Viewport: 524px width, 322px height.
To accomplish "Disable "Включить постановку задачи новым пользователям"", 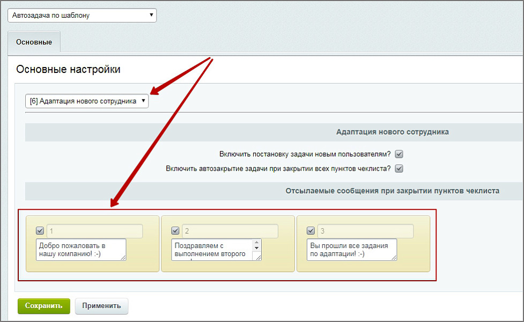I will (x=398, y=153).
